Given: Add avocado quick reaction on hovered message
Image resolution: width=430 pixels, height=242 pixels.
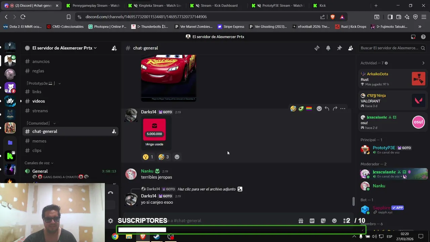Looking at the screenshot, I should [x=301, y=109].
